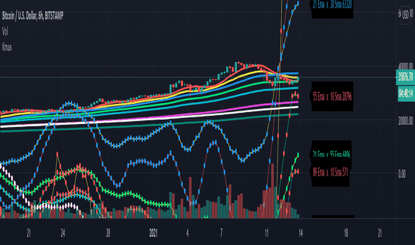Select the Vol indicator legend

(5, 32)
